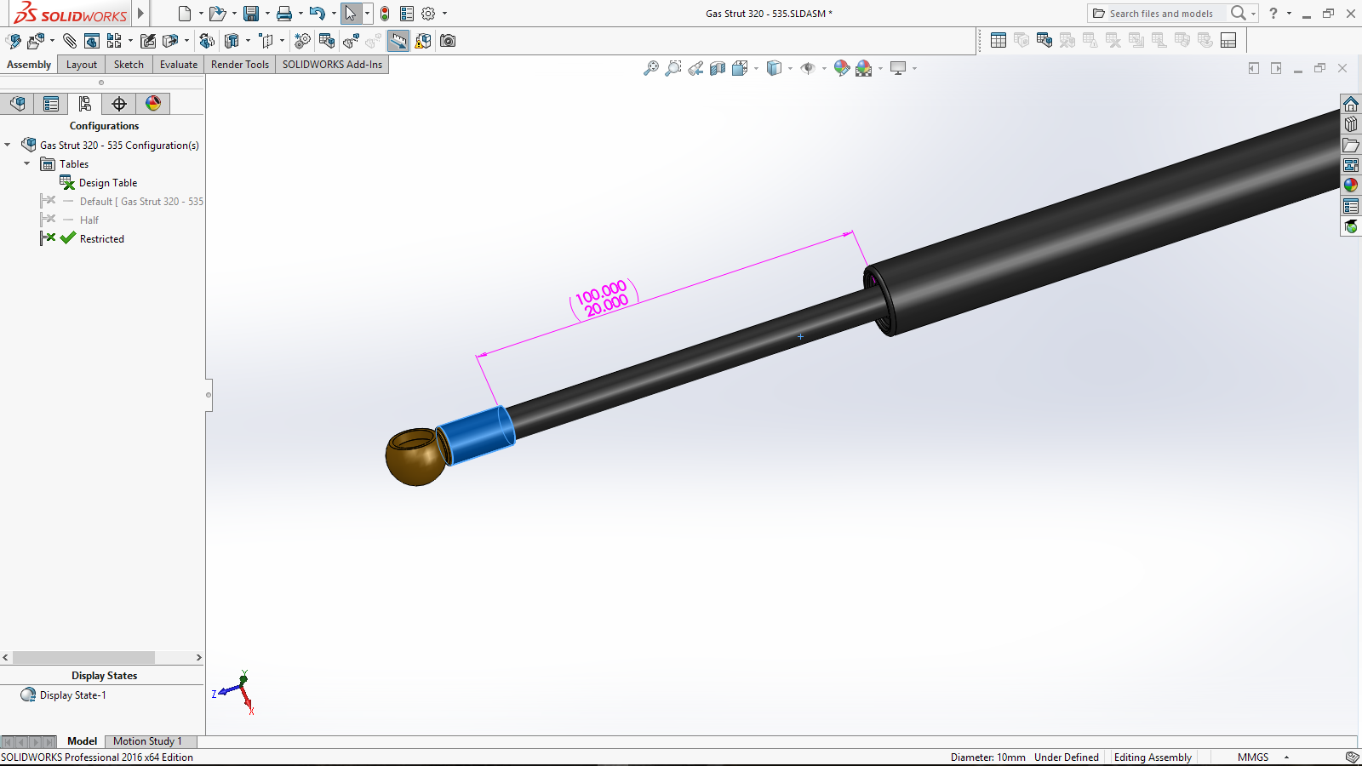Open the MMGS unit system status button
Screen dimensions: 1362x766
pyautogui.click(x=1253, y=757)
